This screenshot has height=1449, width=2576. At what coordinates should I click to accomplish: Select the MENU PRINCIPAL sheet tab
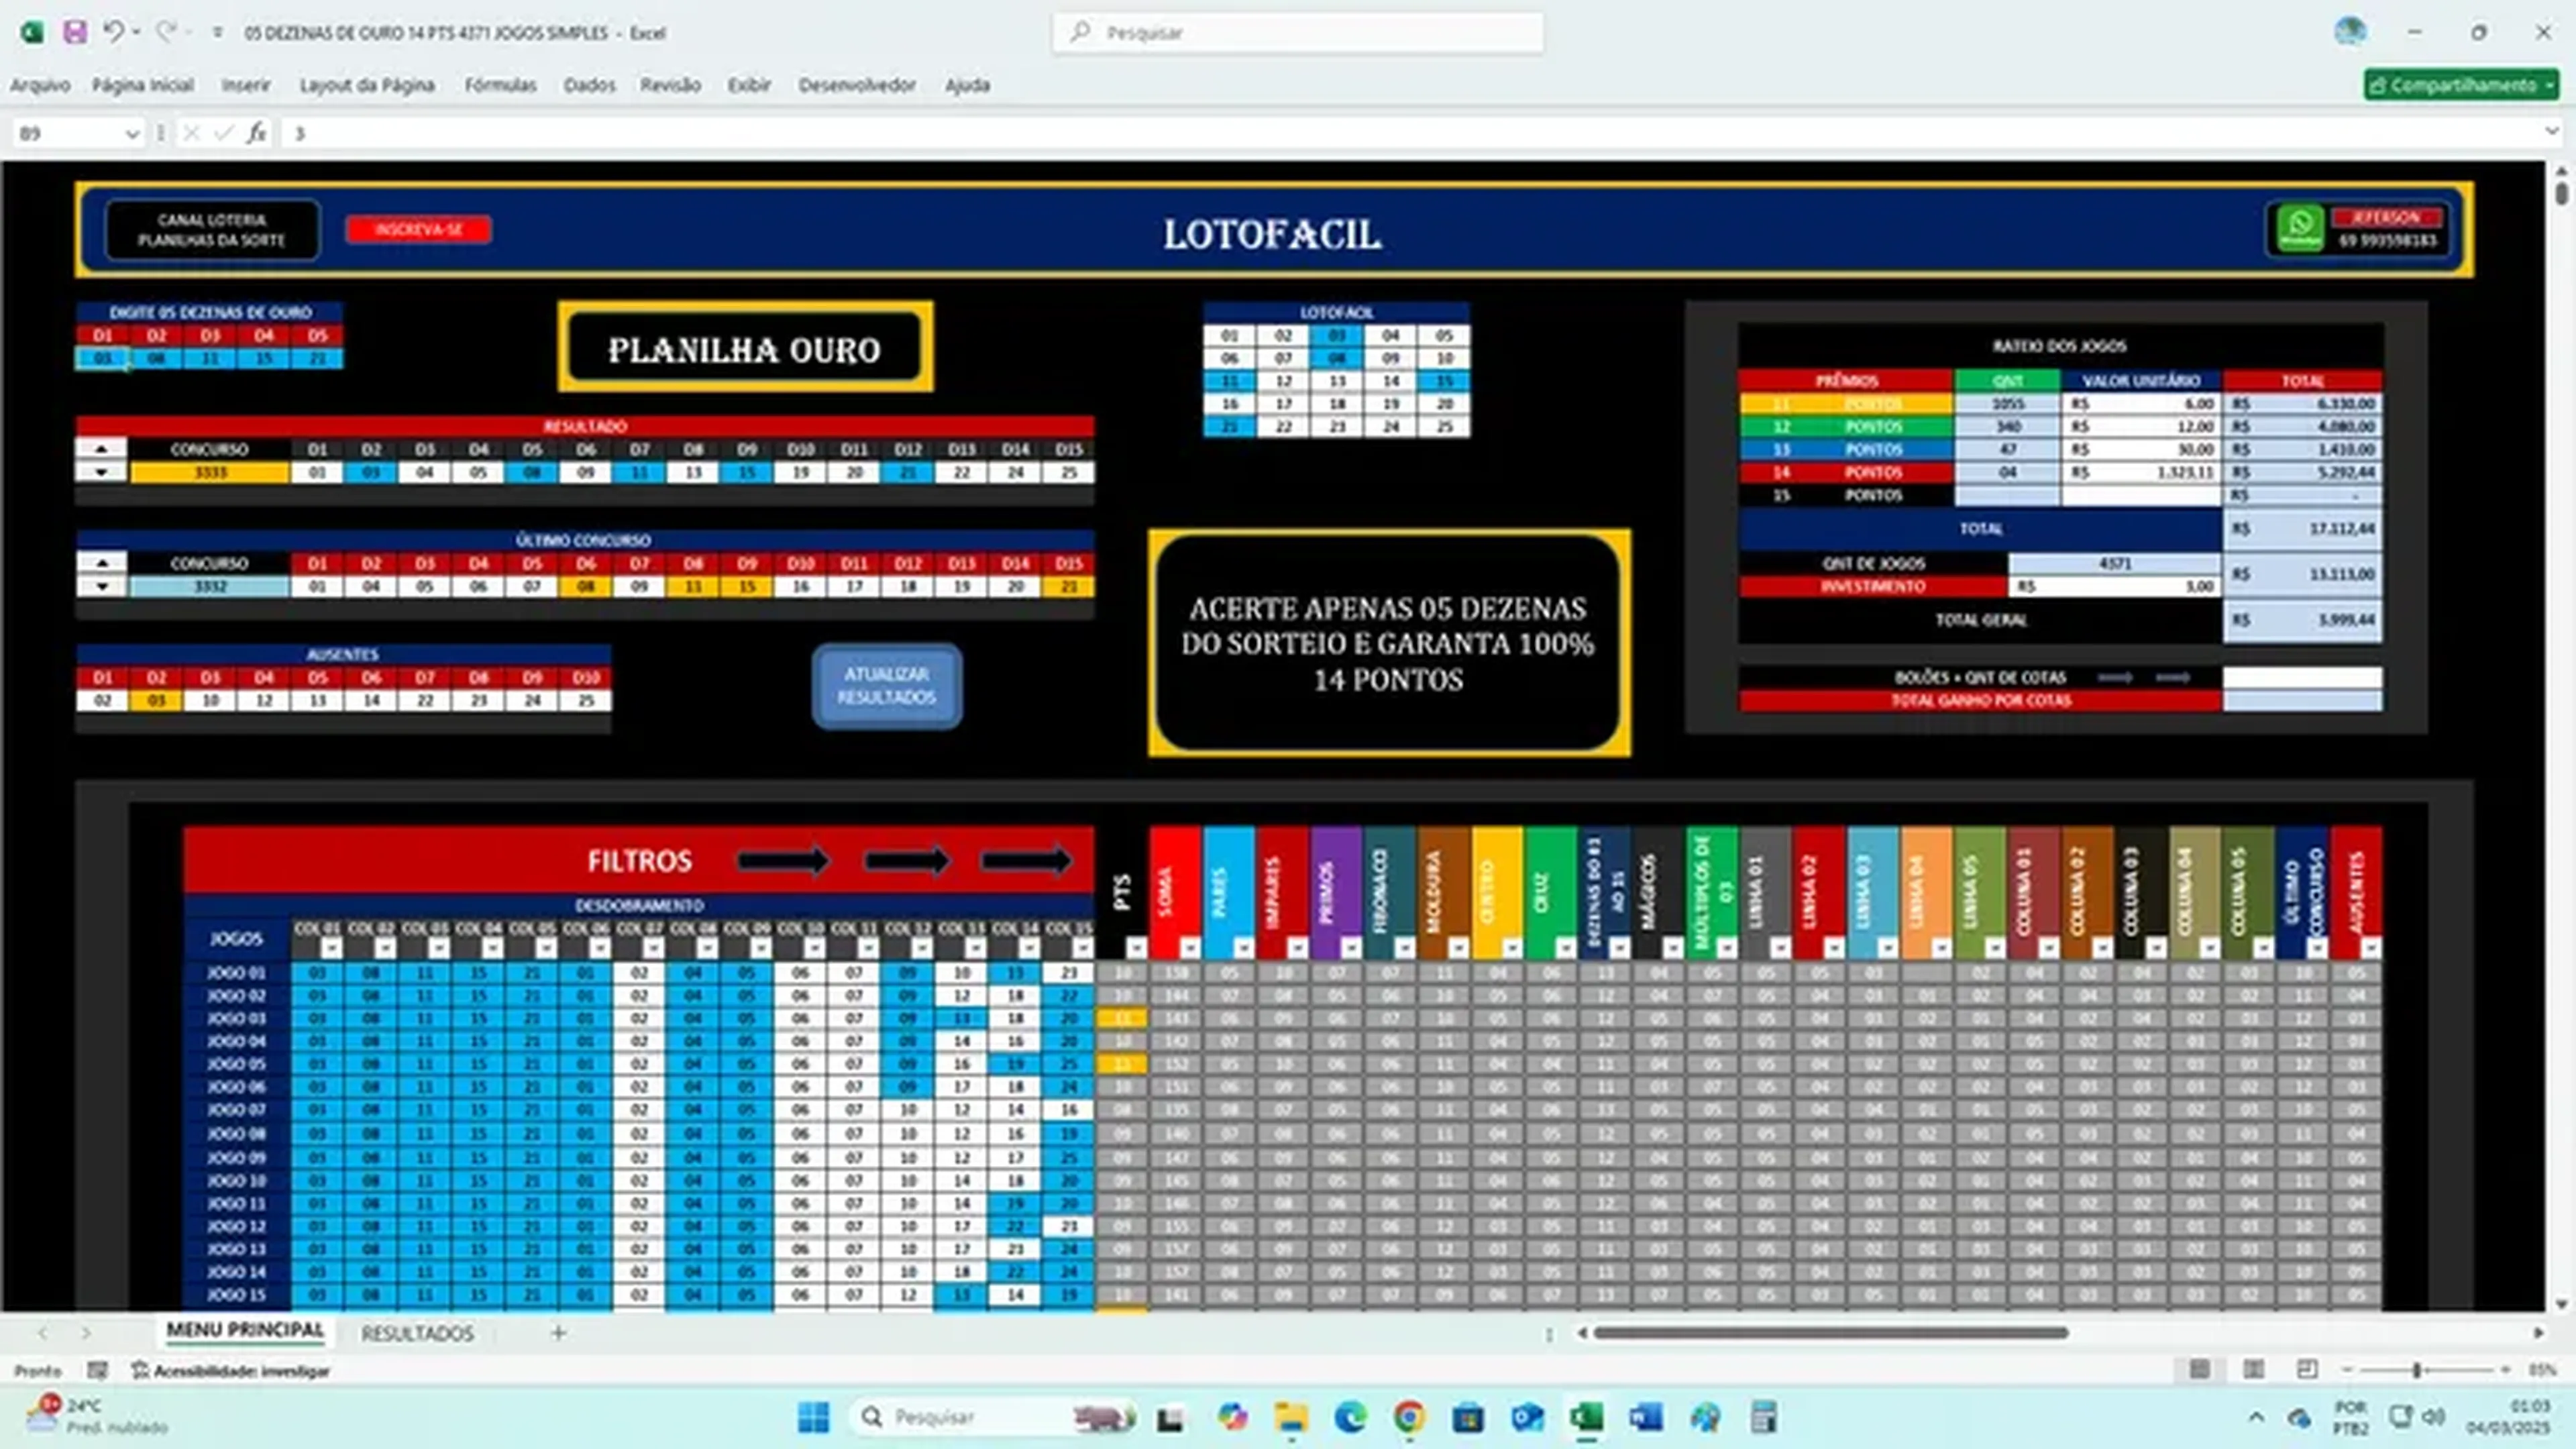pos(245,1331)
